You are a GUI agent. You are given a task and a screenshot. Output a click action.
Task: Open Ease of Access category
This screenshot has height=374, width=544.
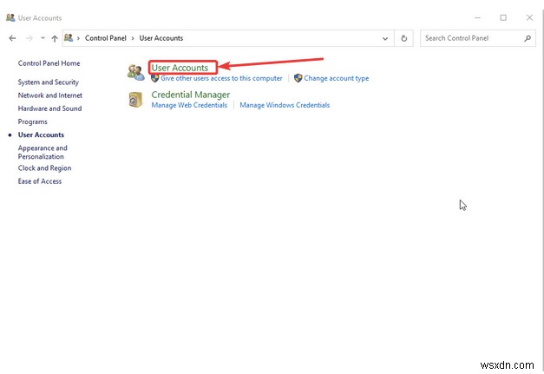point(40,181)
